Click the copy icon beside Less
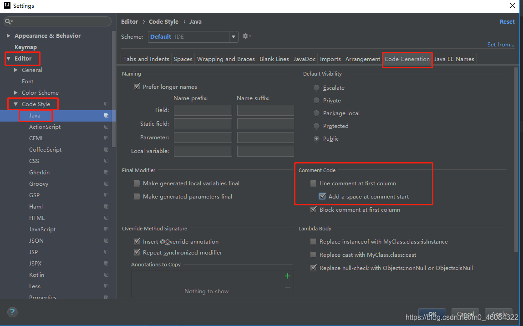 point(106,286)
